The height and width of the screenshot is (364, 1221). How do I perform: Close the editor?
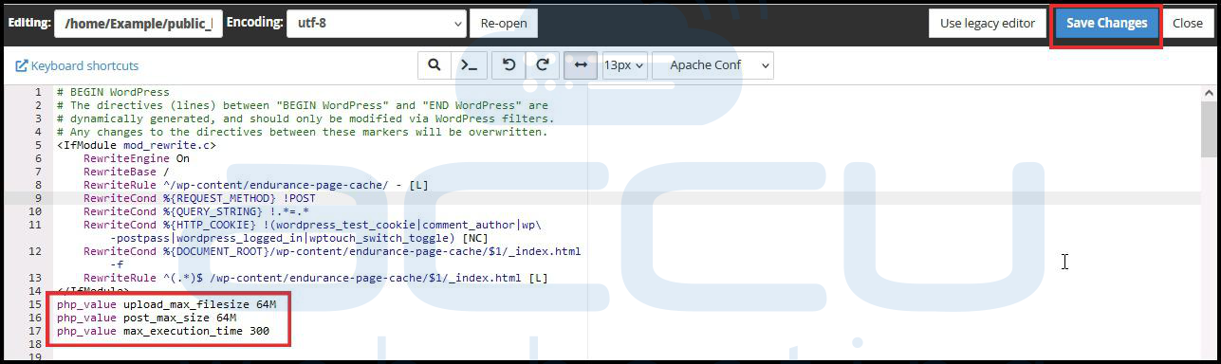[x=1187, y=23]
